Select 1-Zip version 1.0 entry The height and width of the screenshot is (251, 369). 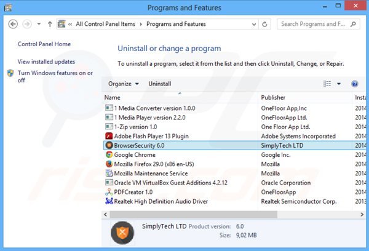[x=135, y=127]
